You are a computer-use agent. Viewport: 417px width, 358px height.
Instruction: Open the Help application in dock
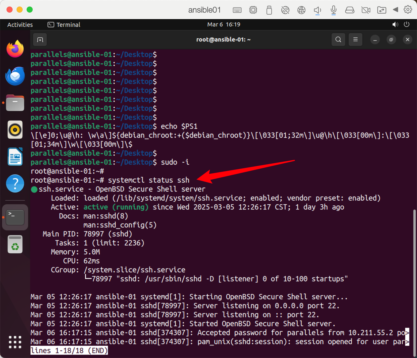pyautogui.click(x=15, y=184)
